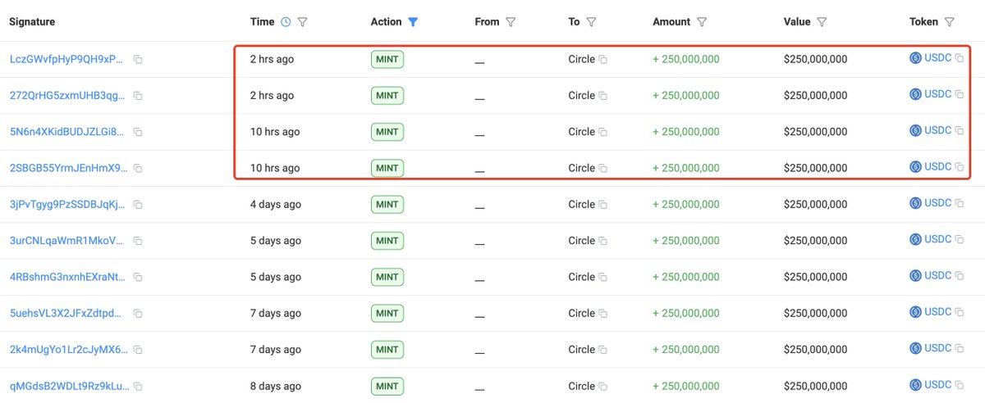
Task: Click MINT badge in the 10 hrs ago row
Action: [387, 132]
